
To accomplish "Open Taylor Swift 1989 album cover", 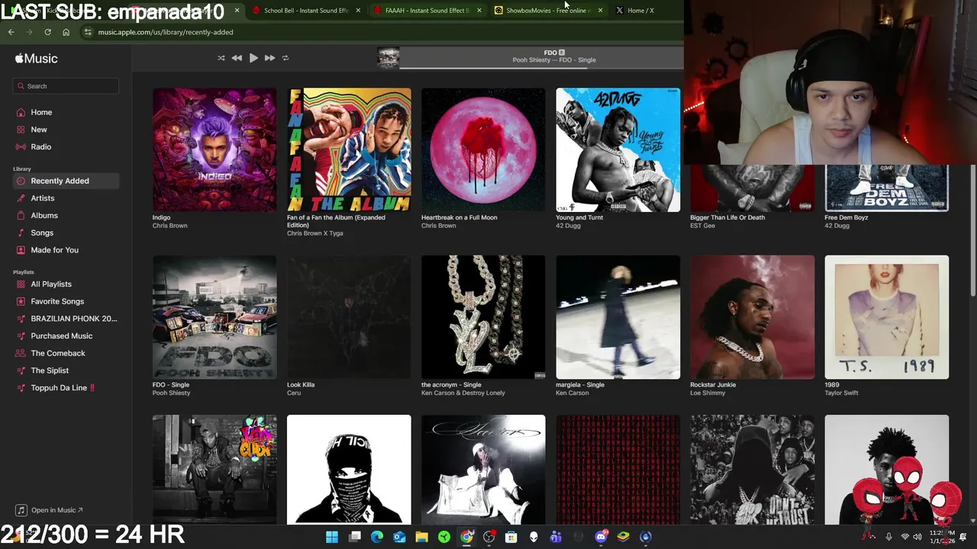I will tap(886, 316).
